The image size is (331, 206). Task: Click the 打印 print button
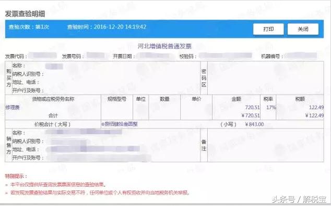tap(268, 29)
